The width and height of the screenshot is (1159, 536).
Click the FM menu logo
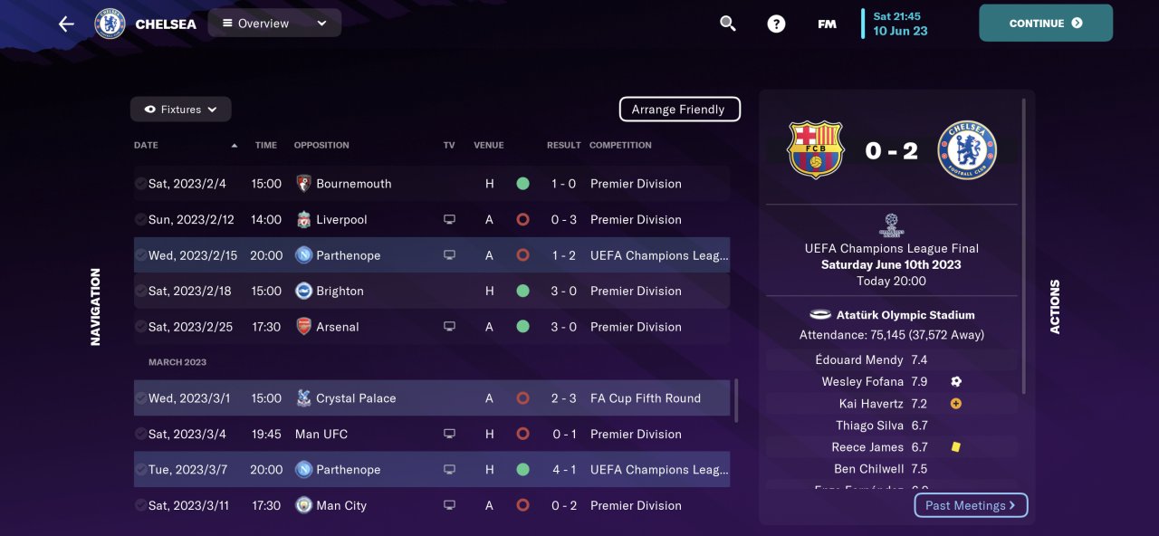pos(827,24)
